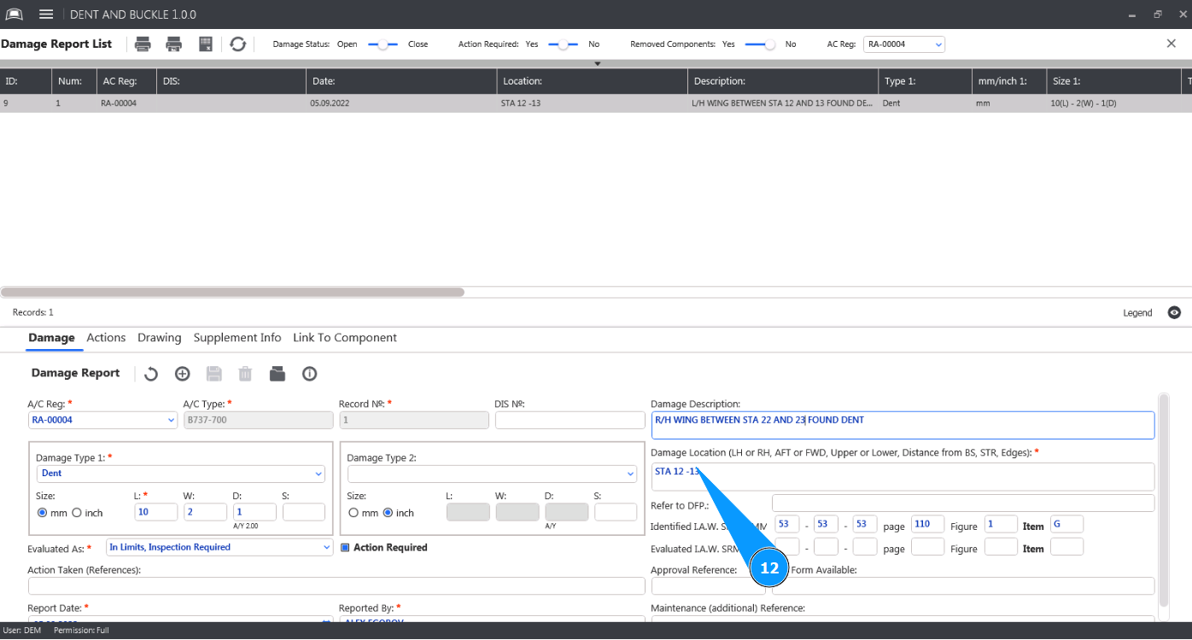Add a new damage report record
This screenshot has width=1192, height=640.
[x=182, y=374]
